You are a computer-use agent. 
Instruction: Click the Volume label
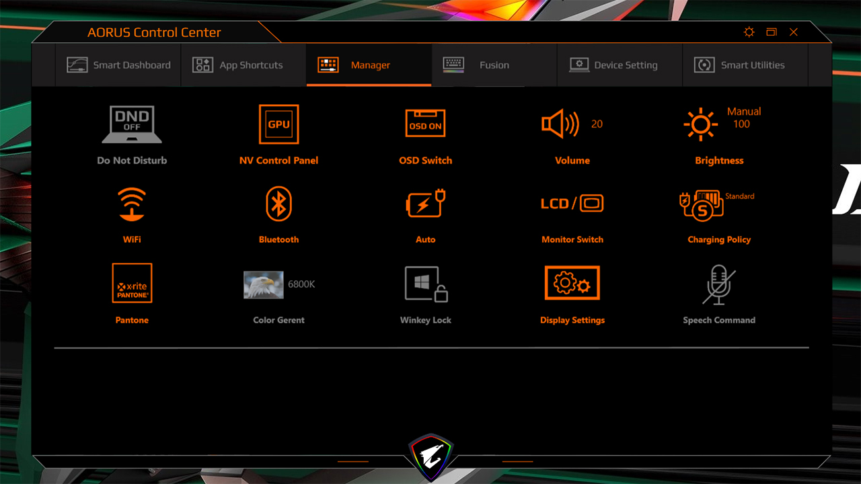[x=572, y=161]
